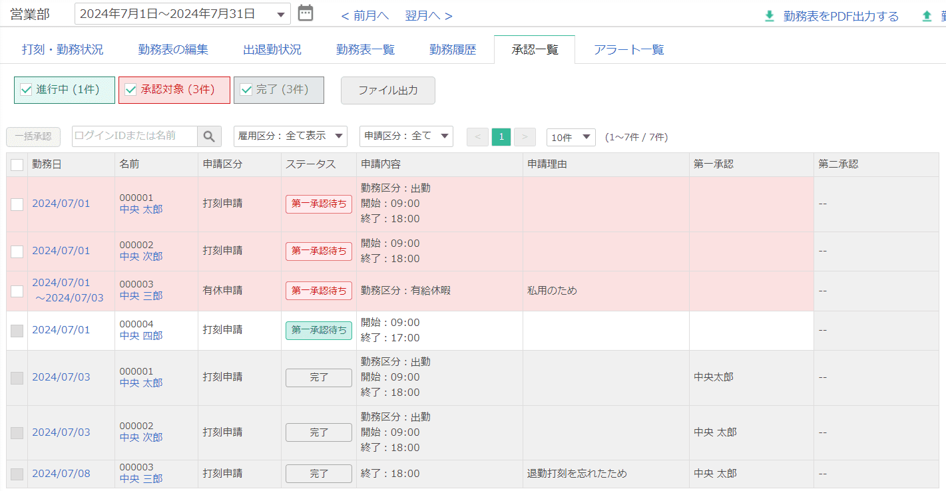Open the 申請区分 filter dropdown
Image resolution: width=946 pixels, height=491 pixels.
coord(406,136)
